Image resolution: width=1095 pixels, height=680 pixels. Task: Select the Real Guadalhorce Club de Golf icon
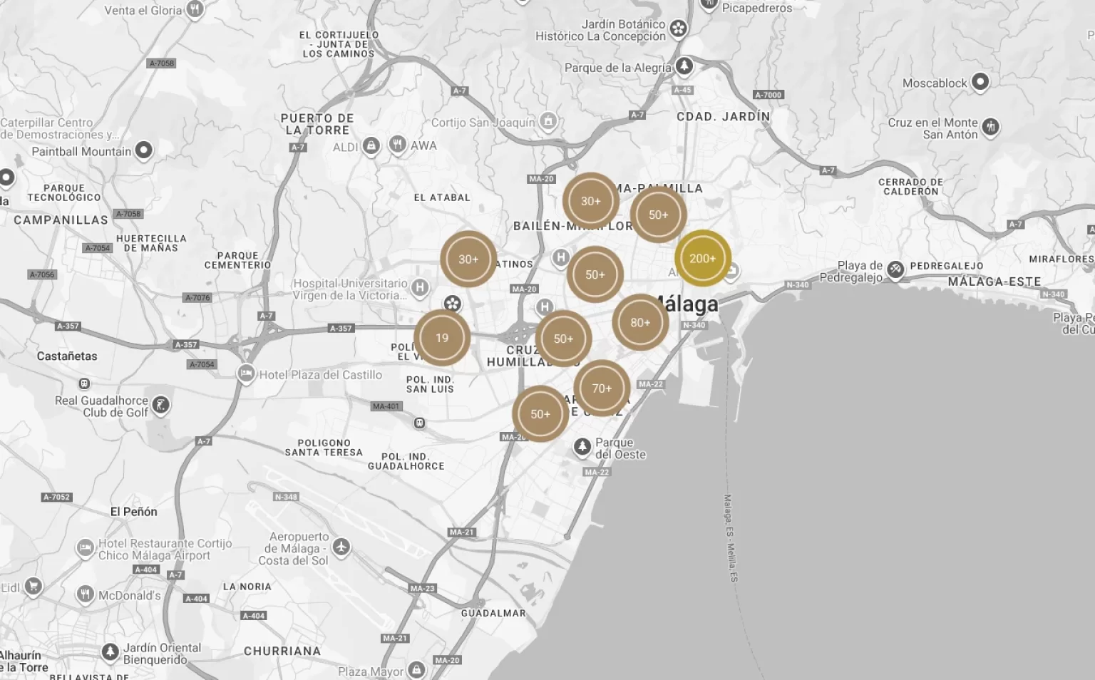pyautogui.click(x=161, y=405)
